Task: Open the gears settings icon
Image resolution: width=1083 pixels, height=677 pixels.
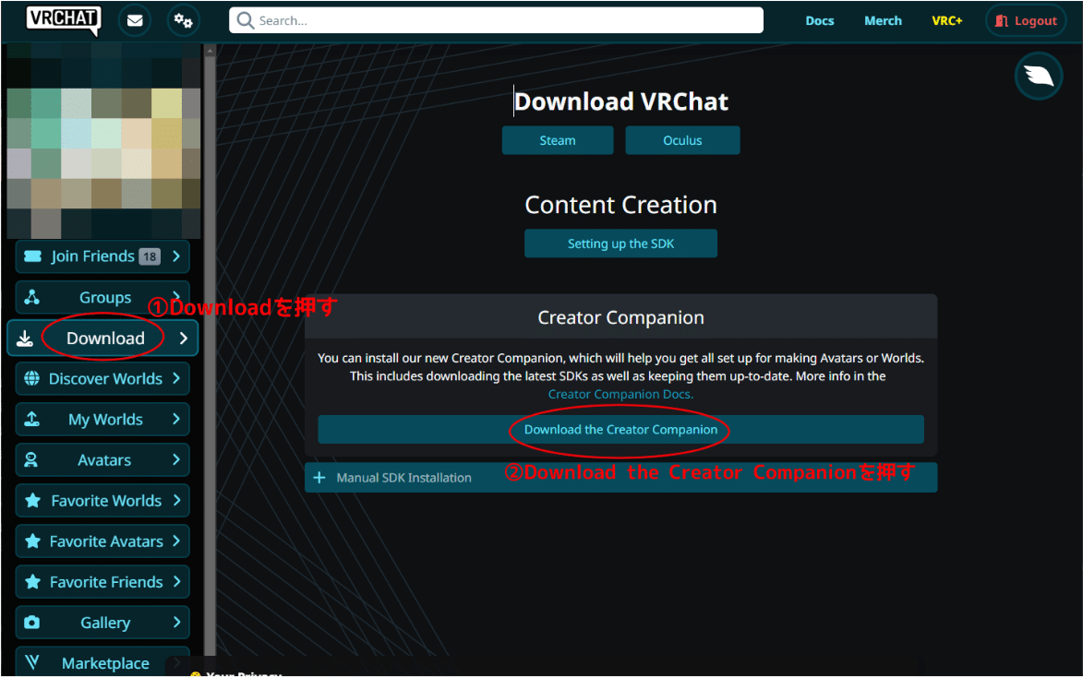Action: coord(183,20)
